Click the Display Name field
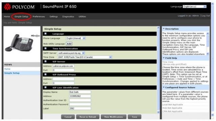 80,92
